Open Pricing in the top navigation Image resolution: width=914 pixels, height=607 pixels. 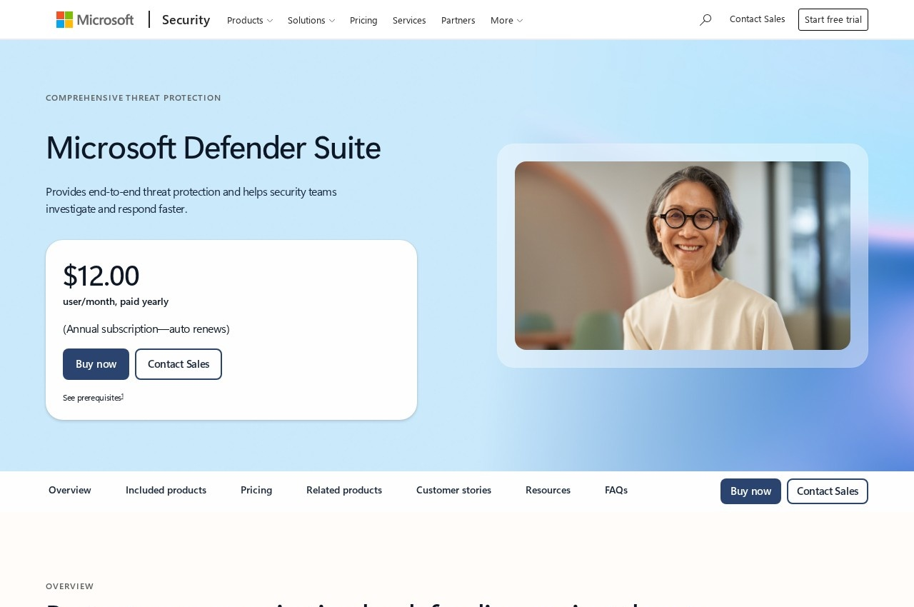363,20
